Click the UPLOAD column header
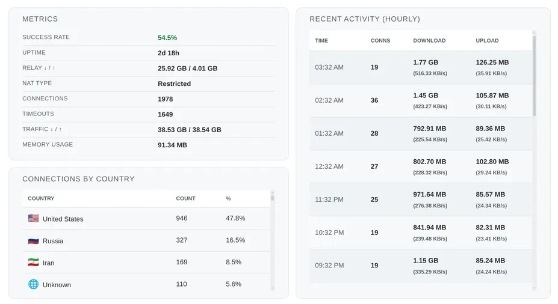Image resolution: width=558 pixels, height=304 pixels. click(487, 41)
